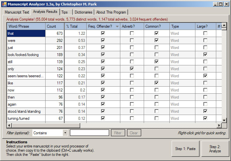Select the 'still' word cell
This screenshot has height=161, width=231.
pos(26,62)
